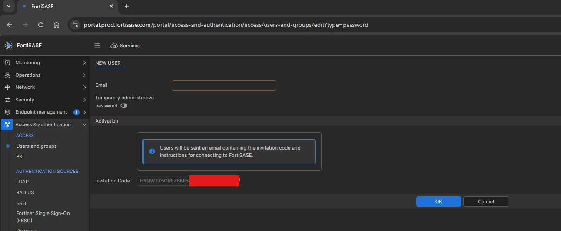Toggle the Temporary administrative password switch
Image resolution: width=561 pixels, height=231 pixels.
click(x=124, y=106)
